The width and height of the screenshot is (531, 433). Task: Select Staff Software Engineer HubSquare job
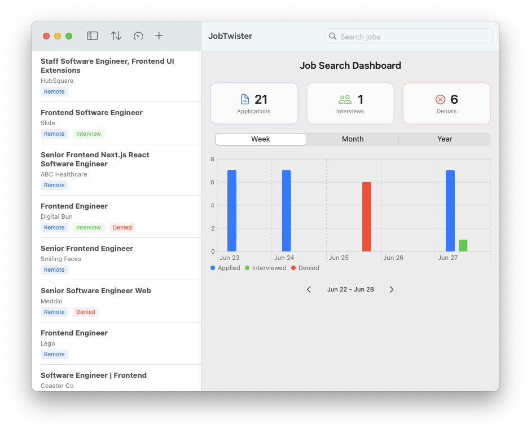point(116,77)
